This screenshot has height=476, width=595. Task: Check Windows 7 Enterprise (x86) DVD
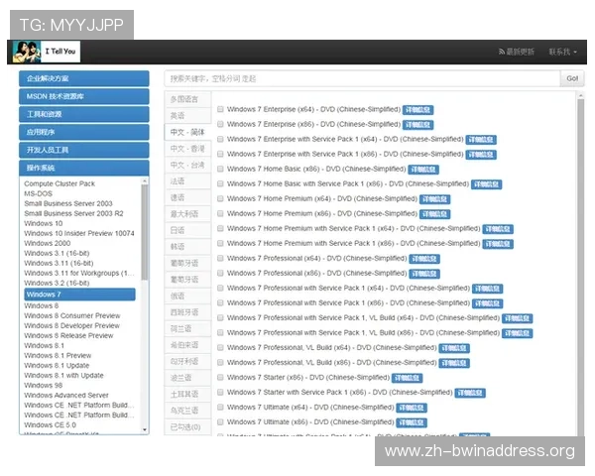click(220, 124)
